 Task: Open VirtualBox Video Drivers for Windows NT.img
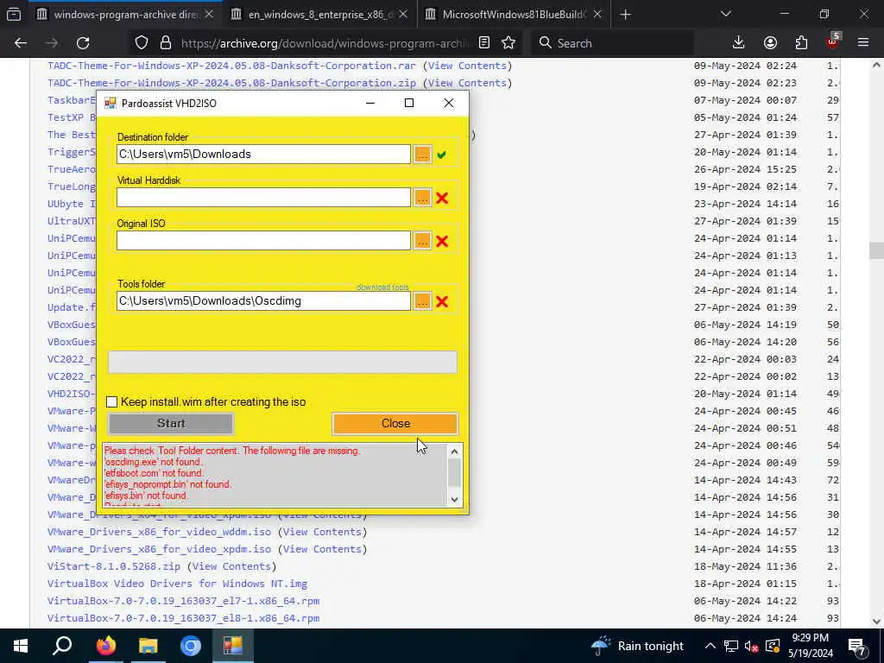(177, 584)
